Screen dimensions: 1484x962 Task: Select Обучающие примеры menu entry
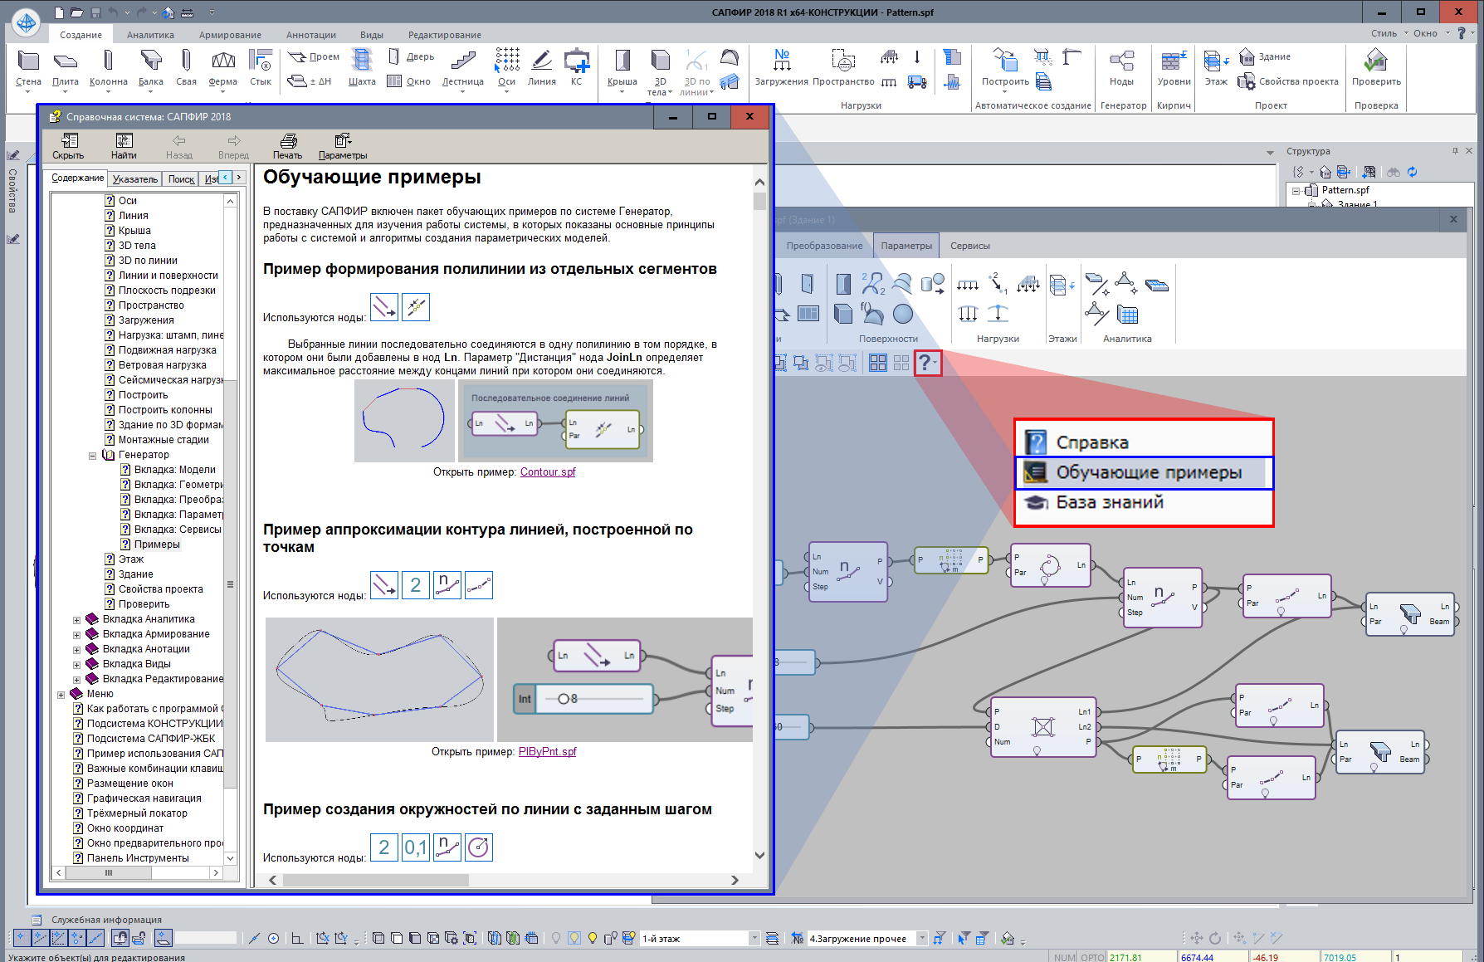(1148, 472)
